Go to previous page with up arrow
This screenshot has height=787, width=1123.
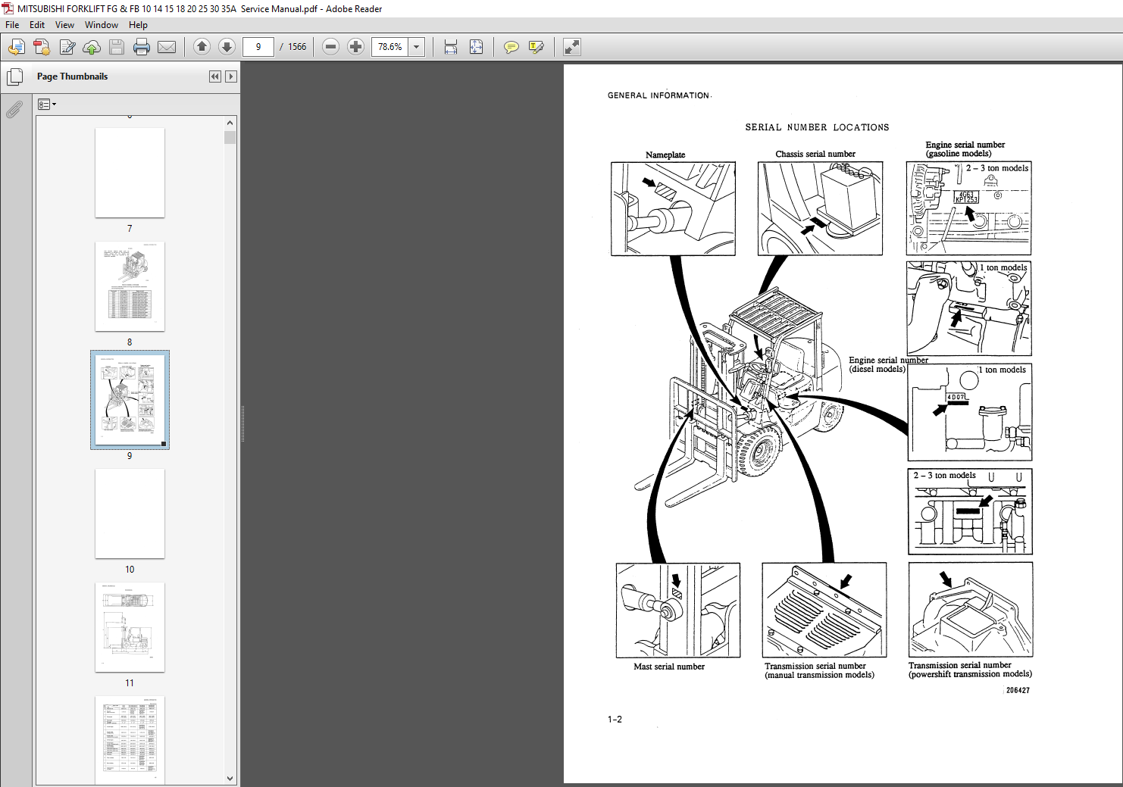pos(202,47)
